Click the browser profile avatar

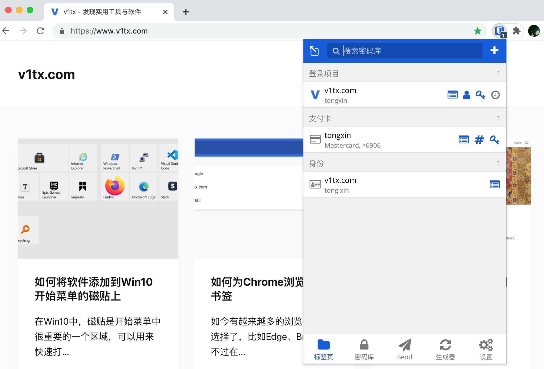coord(534,31)
